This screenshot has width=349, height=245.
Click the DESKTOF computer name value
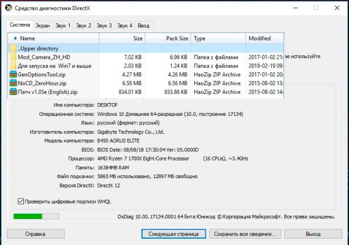107,105
